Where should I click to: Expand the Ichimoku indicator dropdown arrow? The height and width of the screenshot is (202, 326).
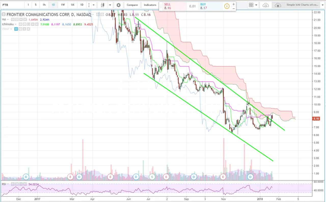coord(16,24)
